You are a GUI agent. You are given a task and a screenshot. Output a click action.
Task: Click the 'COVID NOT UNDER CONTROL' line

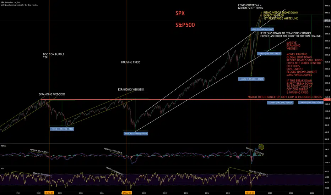coord(304,63)
